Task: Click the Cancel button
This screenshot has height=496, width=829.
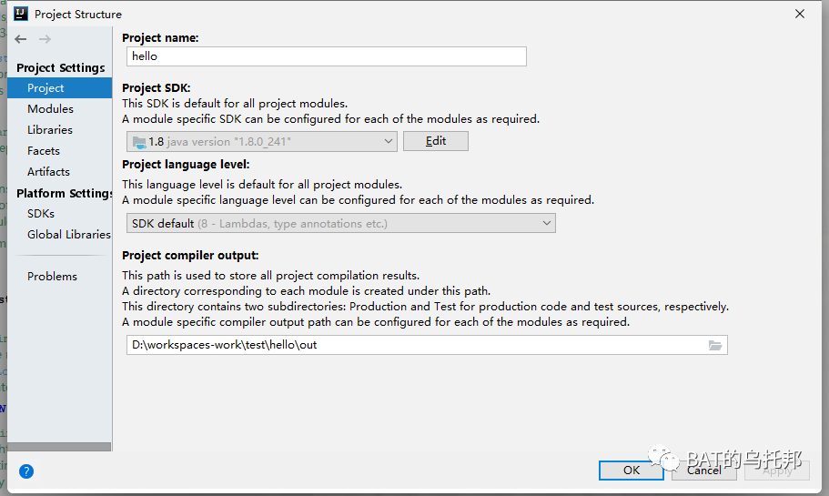Action: tap(703, 471)
